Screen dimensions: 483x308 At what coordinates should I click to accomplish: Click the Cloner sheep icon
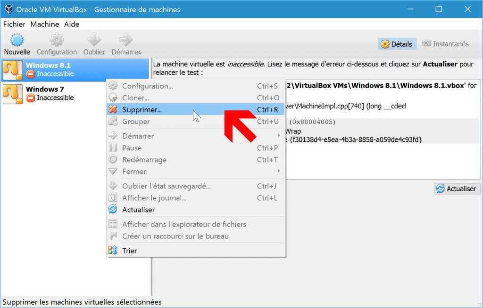[x=113, y=97]
